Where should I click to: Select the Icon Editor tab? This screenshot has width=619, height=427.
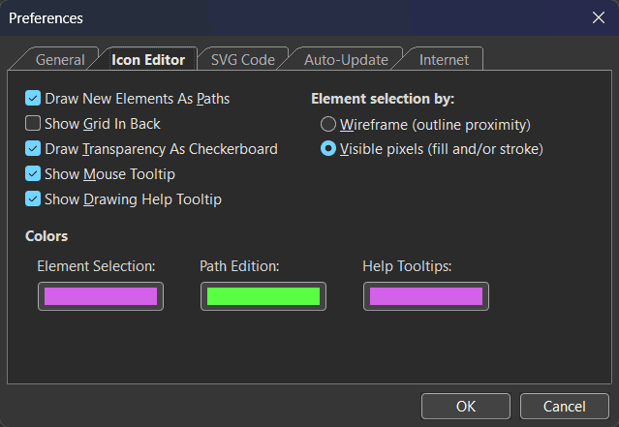(x=148, y=60)
